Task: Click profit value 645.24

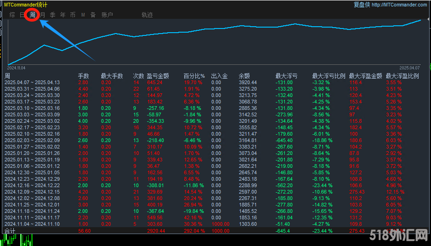Action: click(155, 83)
